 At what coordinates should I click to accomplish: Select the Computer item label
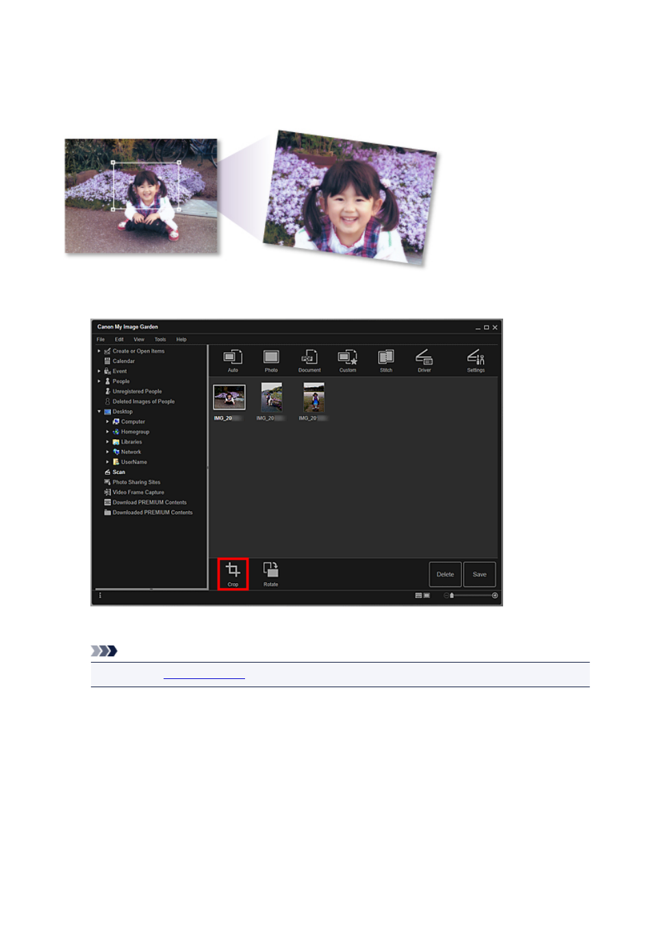click(x=133, y=421)
